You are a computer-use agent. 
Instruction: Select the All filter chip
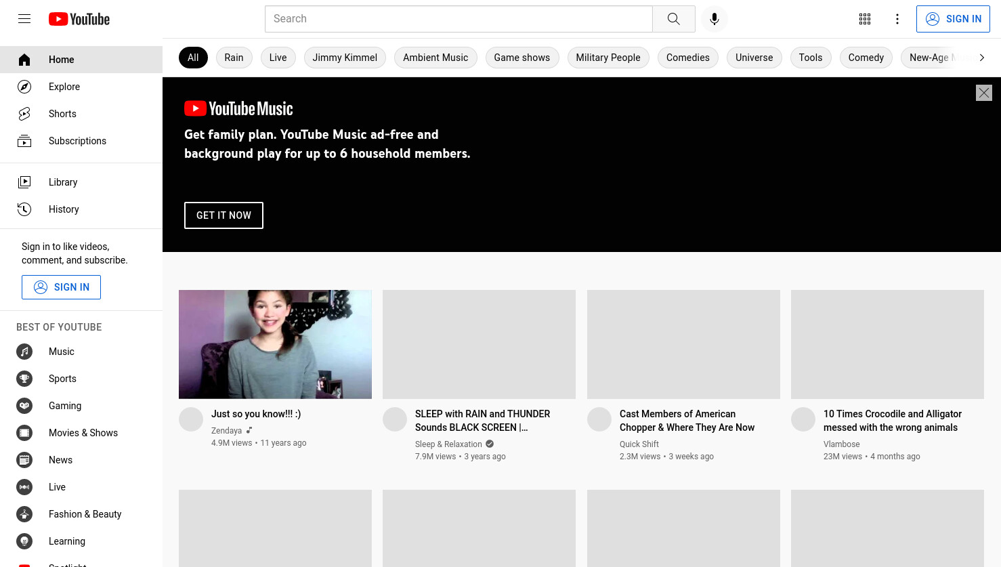(x=193, y=58)
